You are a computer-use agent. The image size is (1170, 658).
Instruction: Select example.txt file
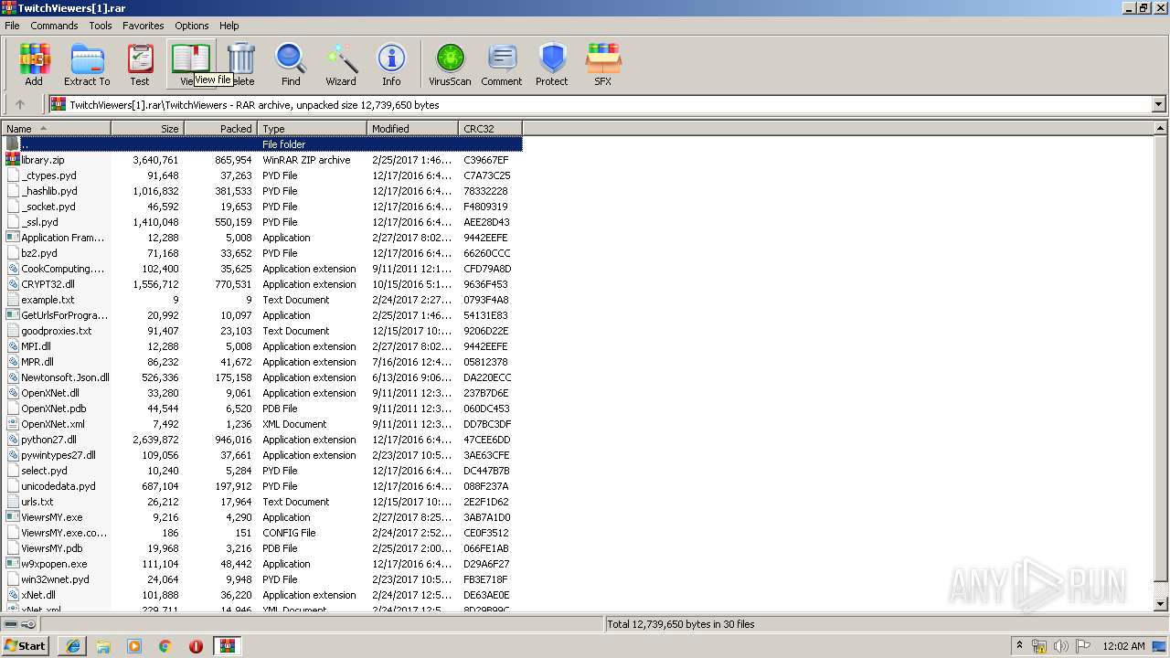(48, 300)
